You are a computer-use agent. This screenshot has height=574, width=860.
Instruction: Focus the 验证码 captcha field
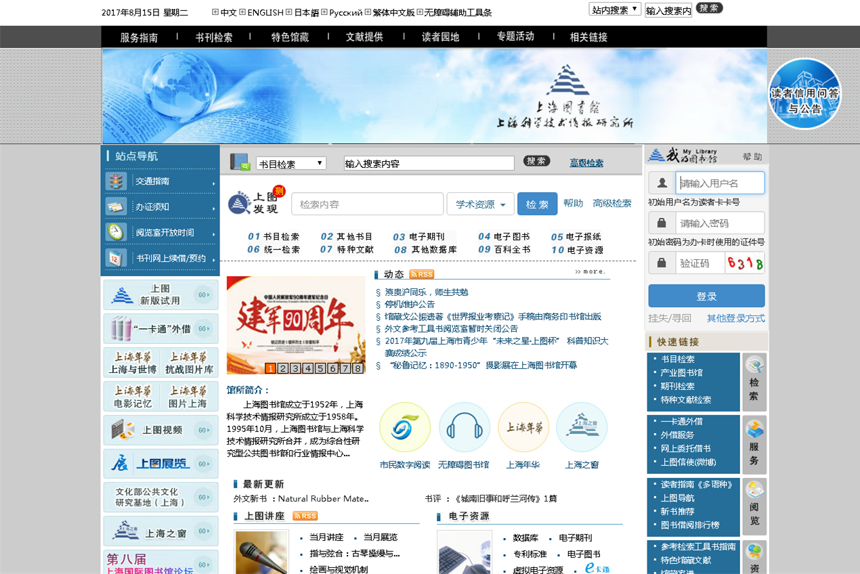[700, 263]
